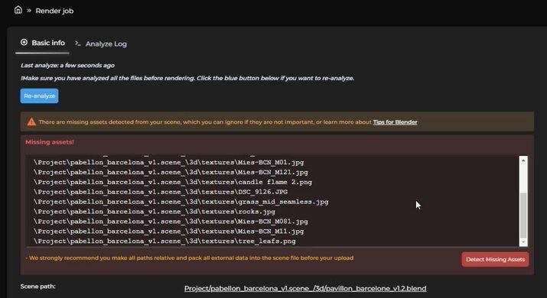
Task: Click the scroll up arrow of missing assets list
Action: (x=523, y=160)
